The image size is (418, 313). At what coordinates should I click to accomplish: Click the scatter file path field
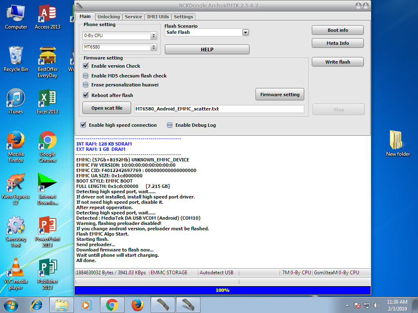(x=219, y=109)
